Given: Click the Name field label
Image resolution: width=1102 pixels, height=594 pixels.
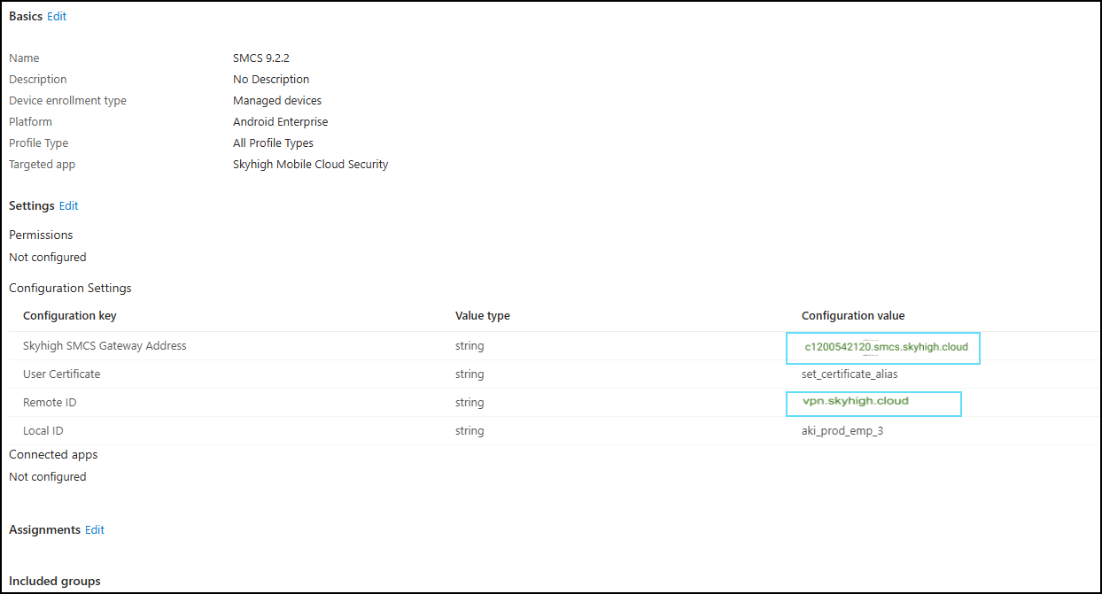Looking at the screenshot, I should [24, 58].
